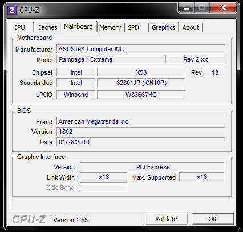Show the About tab
Image resolution: width=243 pixels, height=232 pixels.
191,27
